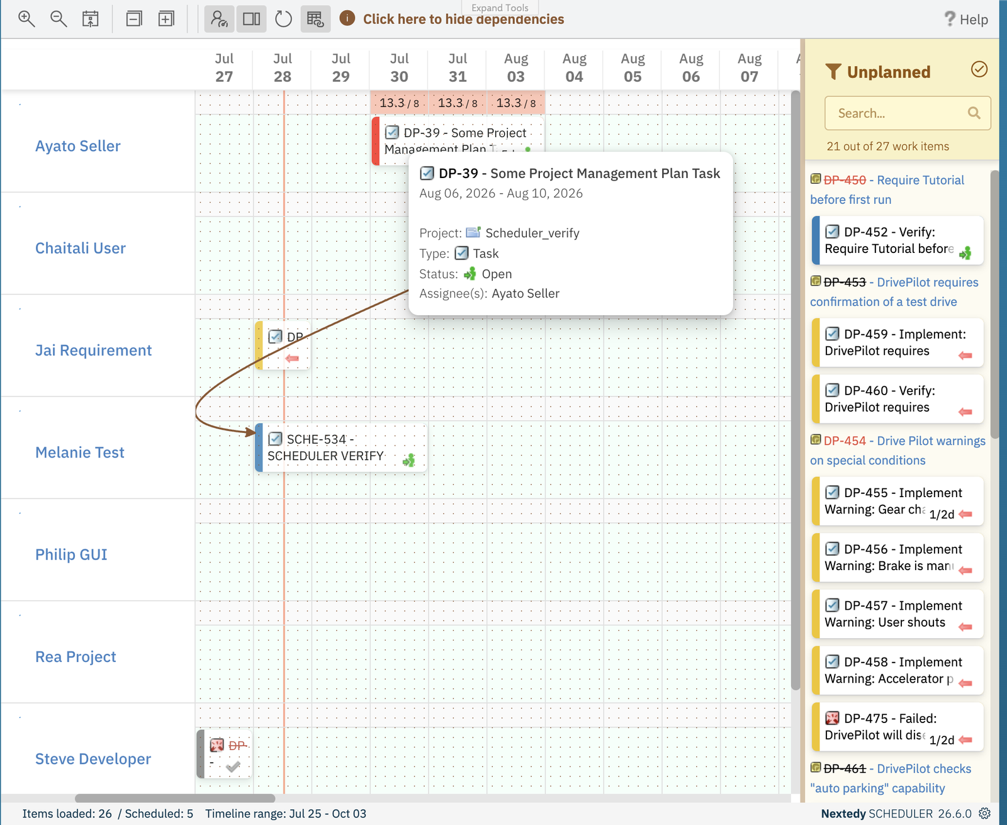Screen dimensions: 1007x825
Task: Open Chaitali User resource link
Action: [81, 248]
